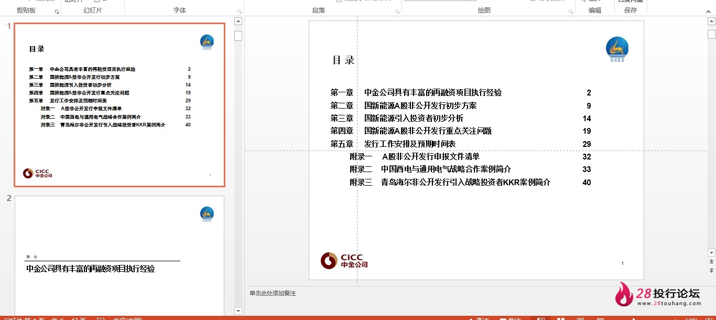Click the thumbnail pane scrollbar handle

click(x=238, y=36)
